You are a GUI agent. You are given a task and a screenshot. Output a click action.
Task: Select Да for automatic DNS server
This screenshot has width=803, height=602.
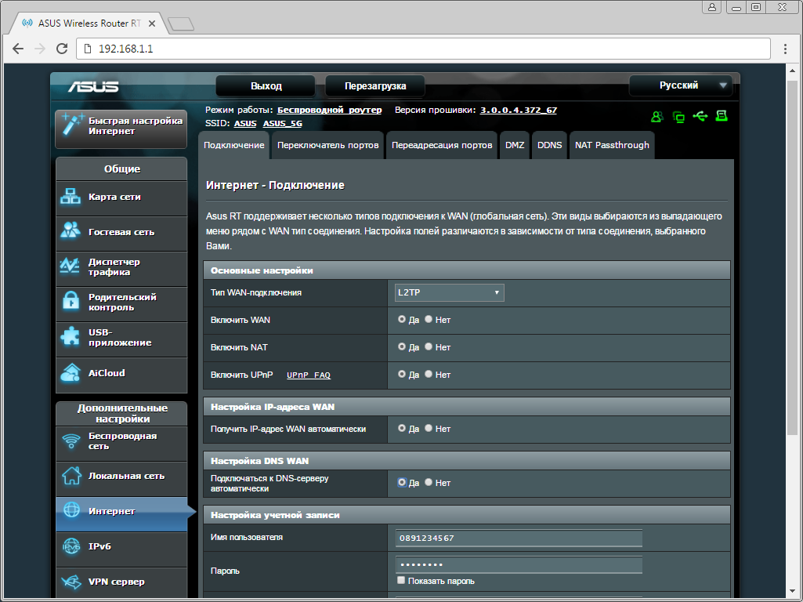pos(401,483)
